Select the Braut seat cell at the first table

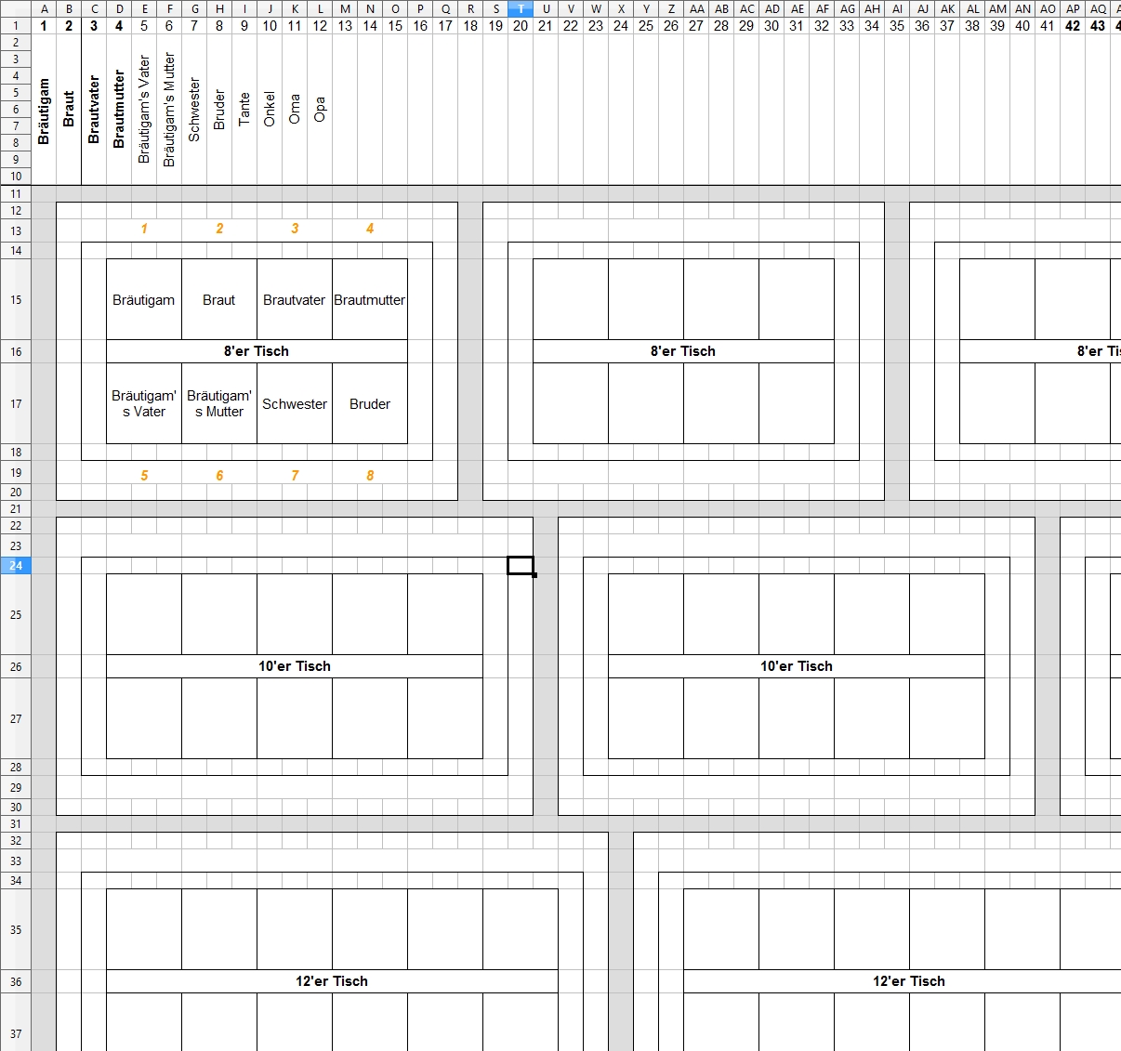(x=218, y=300)
